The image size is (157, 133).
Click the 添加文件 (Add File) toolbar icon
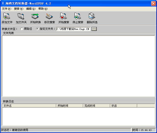[7, 18]
